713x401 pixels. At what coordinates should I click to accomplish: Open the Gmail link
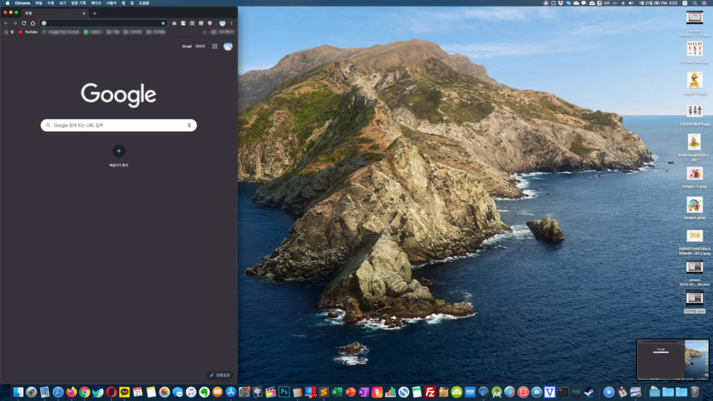[x=187, y=47]
